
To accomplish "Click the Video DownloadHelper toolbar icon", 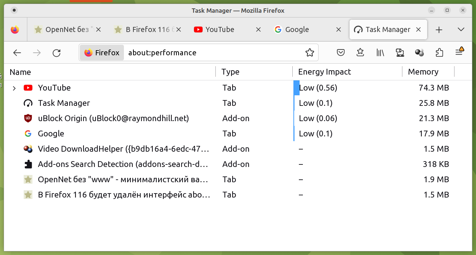I will pos(420,53).
